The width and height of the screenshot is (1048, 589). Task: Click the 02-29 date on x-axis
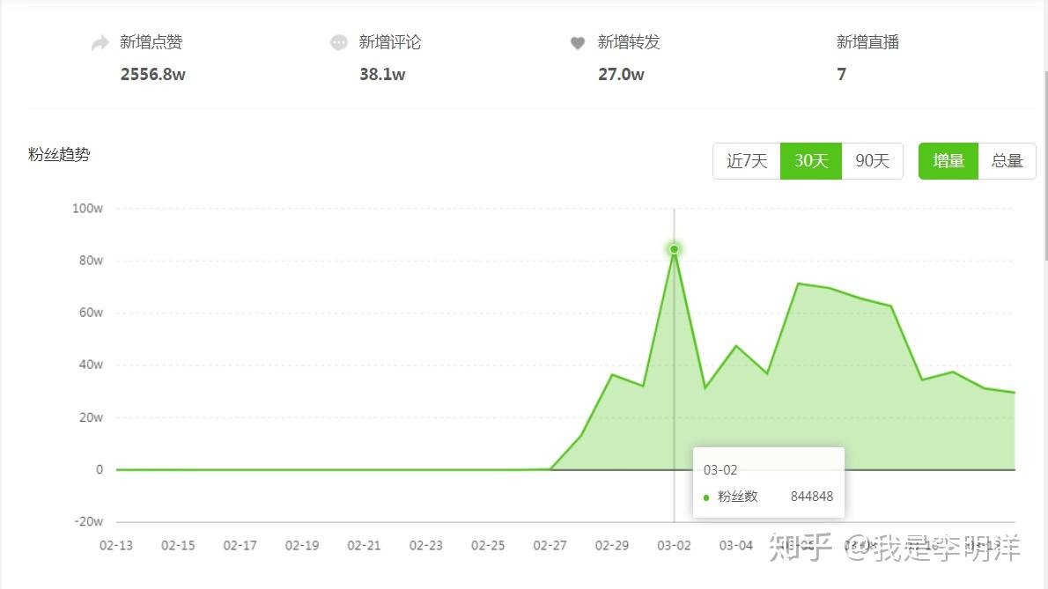click(x=611, y=546)
